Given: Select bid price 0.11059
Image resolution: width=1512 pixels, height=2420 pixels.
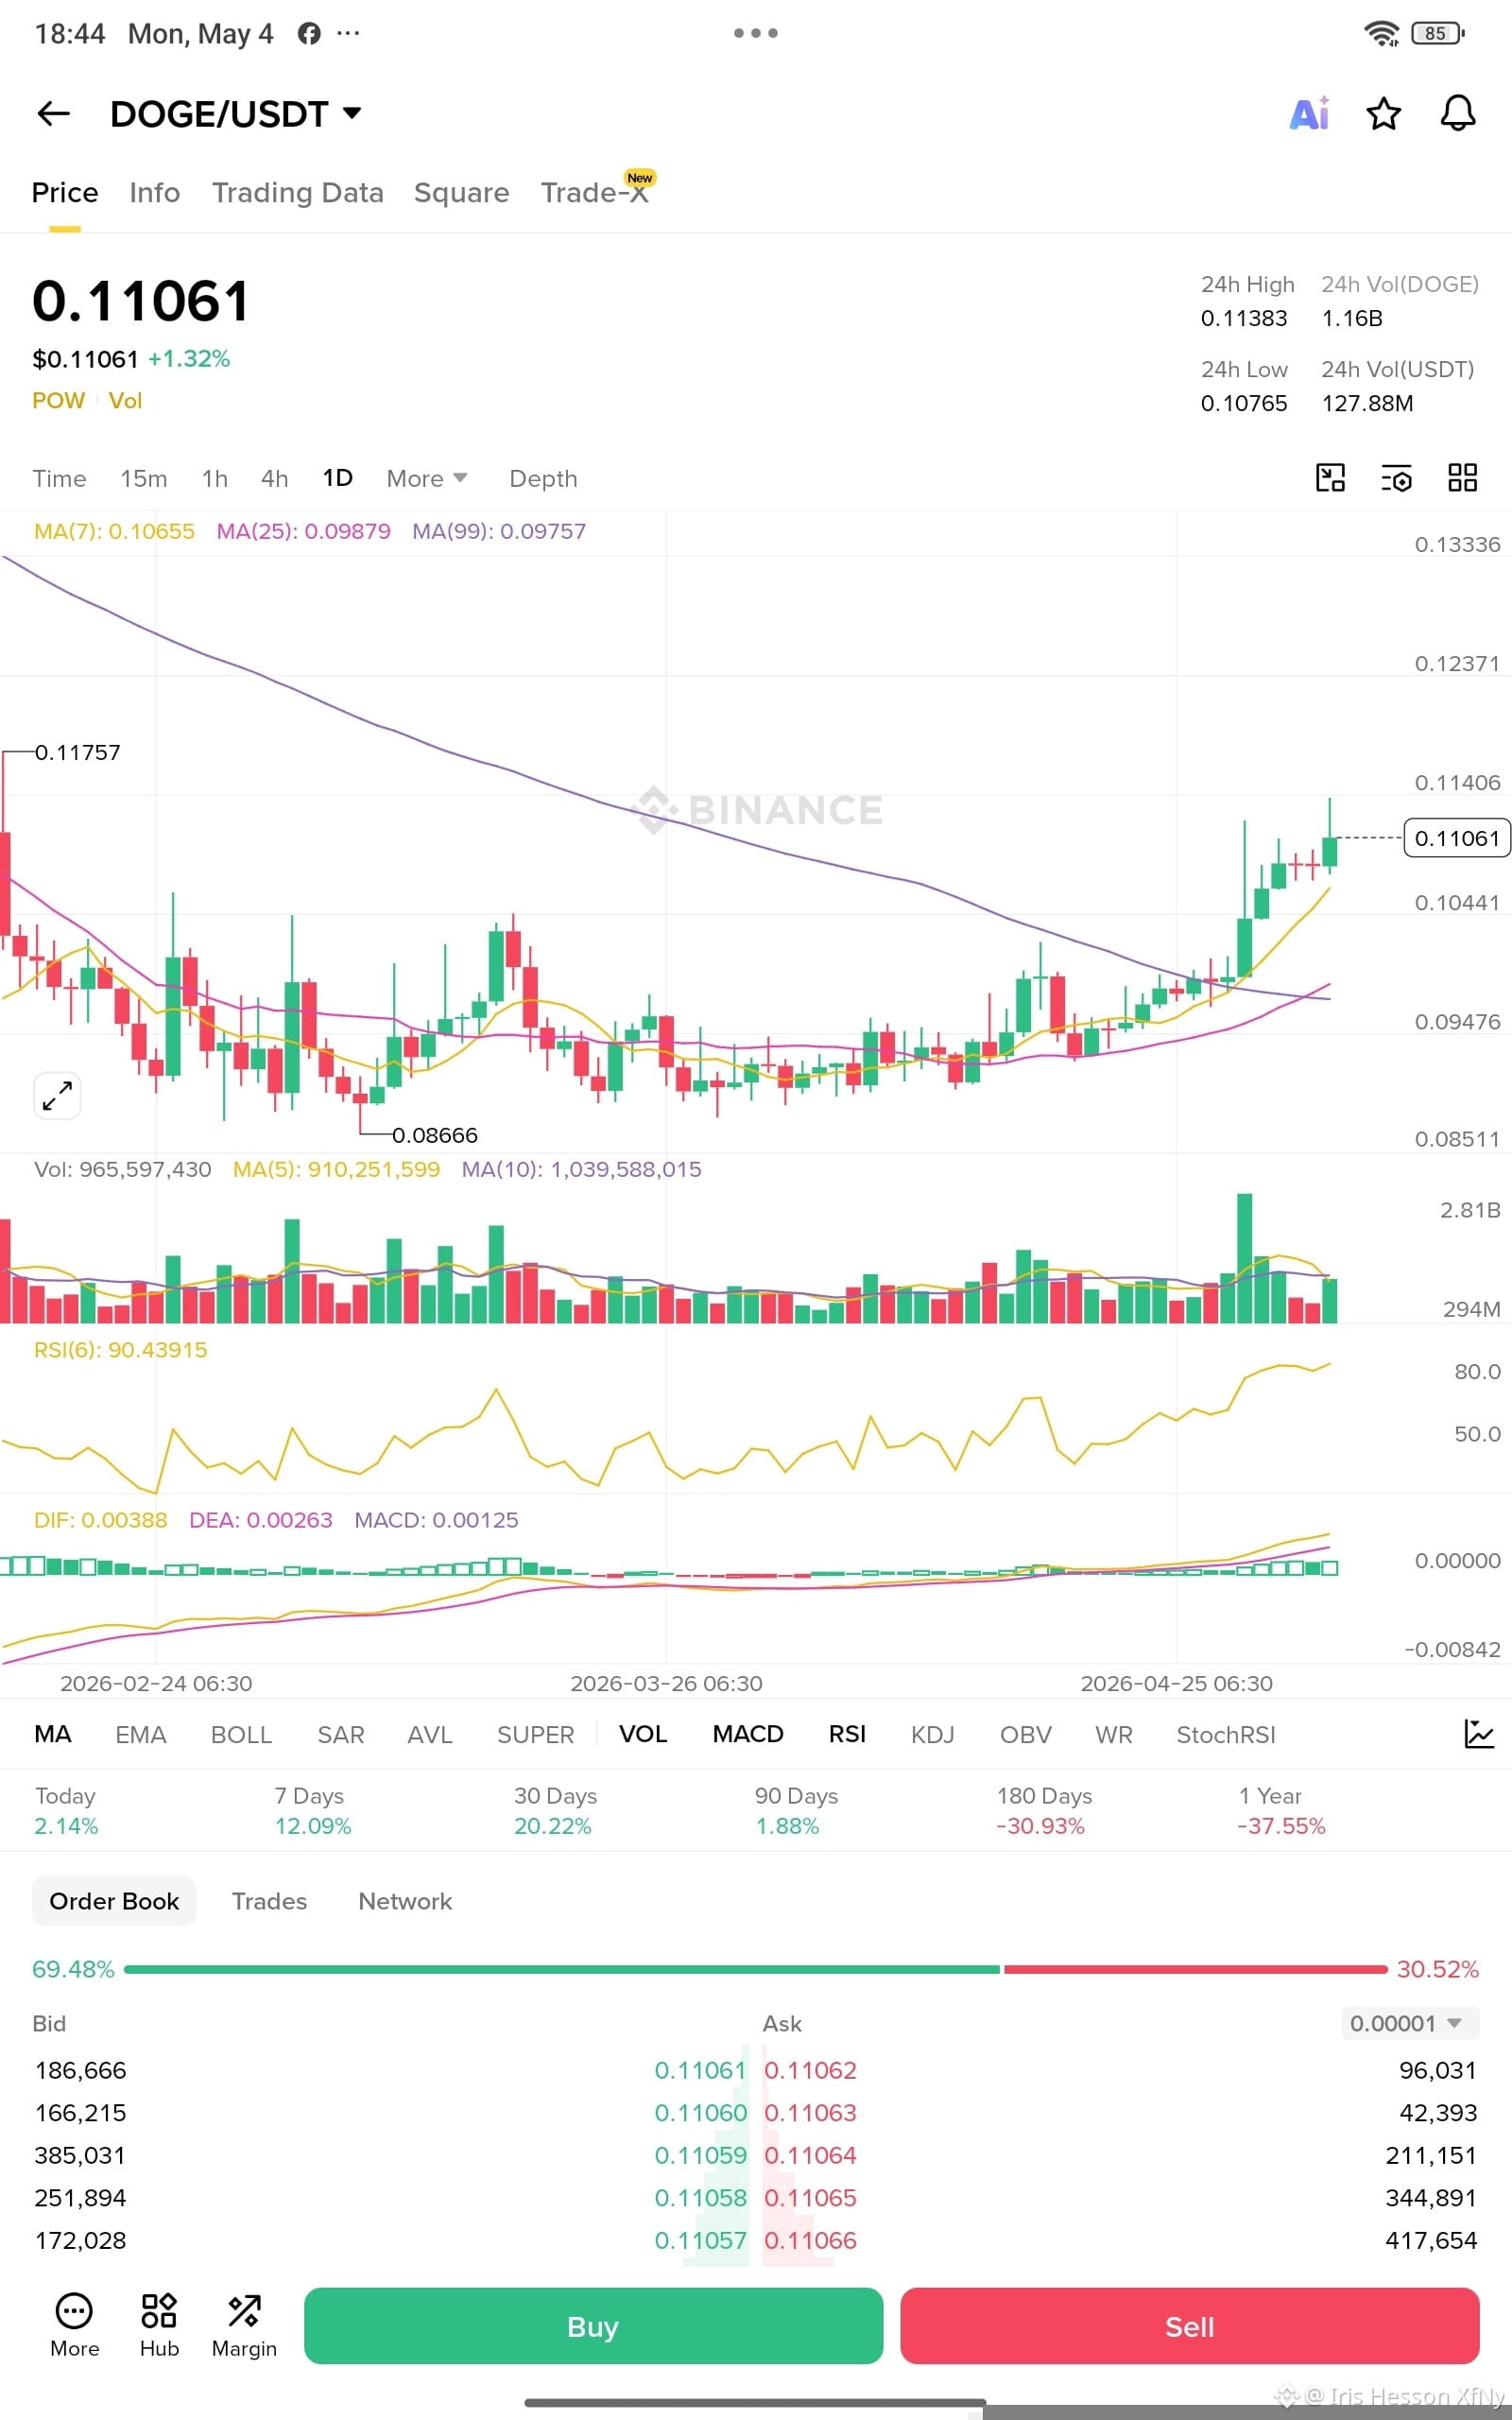Looking at the screenshot, I should click(700, 2155).
